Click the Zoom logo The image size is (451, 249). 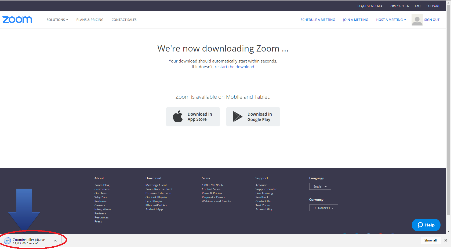17,20
